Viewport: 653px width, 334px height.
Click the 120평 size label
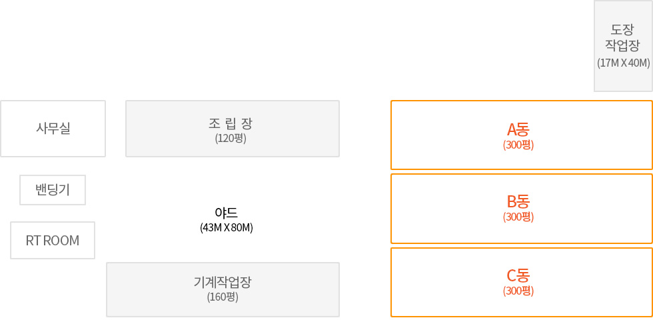coord(231,138)
